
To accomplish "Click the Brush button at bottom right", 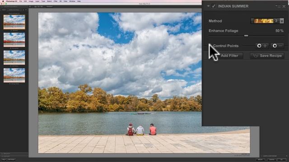I will [x=260, y=160].
